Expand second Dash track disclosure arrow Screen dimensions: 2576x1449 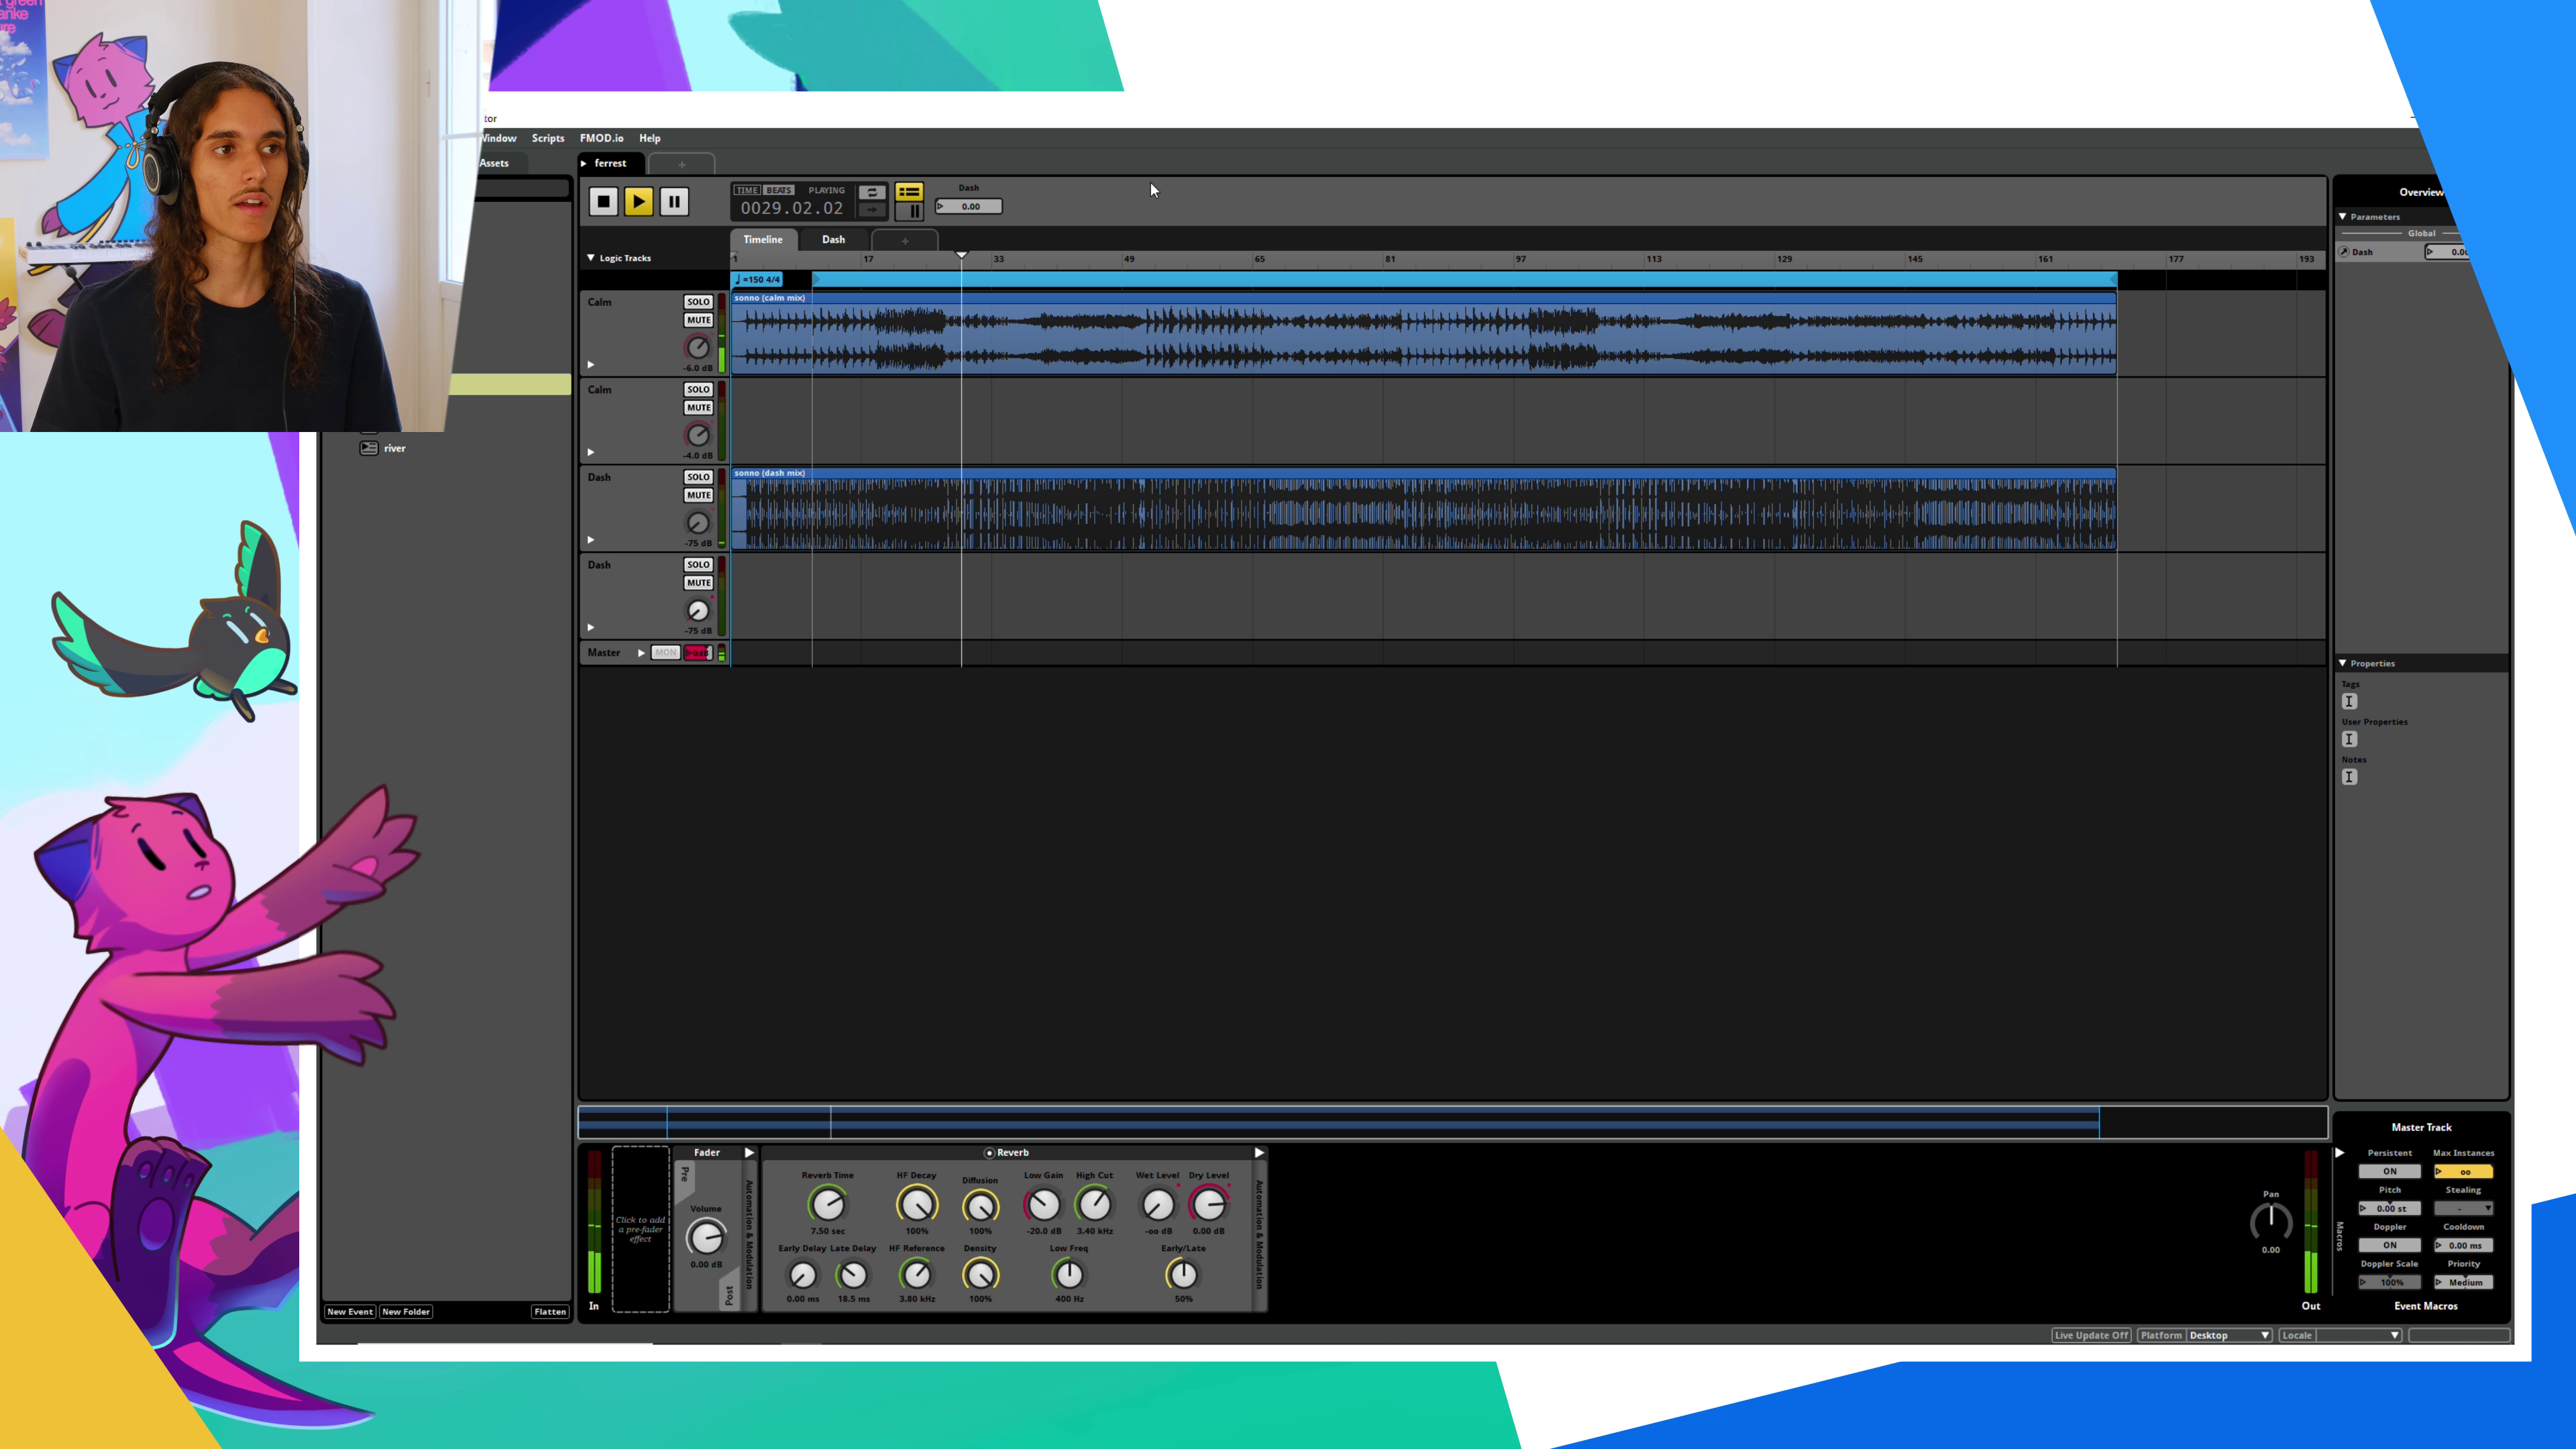click(x=591, y=628)
